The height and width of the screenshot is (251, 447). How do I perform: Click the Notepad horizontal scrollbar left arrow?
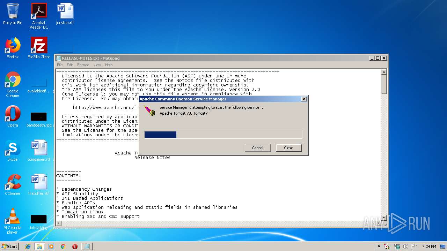pos(59,223)
